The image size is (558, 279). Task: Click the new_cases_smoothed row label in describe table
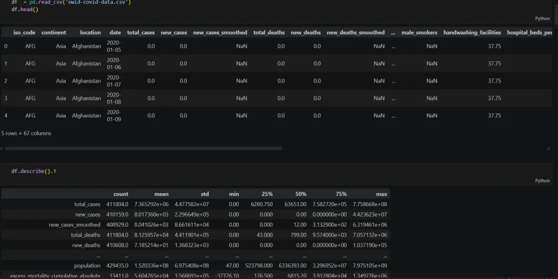pyautogui.click(x=75, y=225)
